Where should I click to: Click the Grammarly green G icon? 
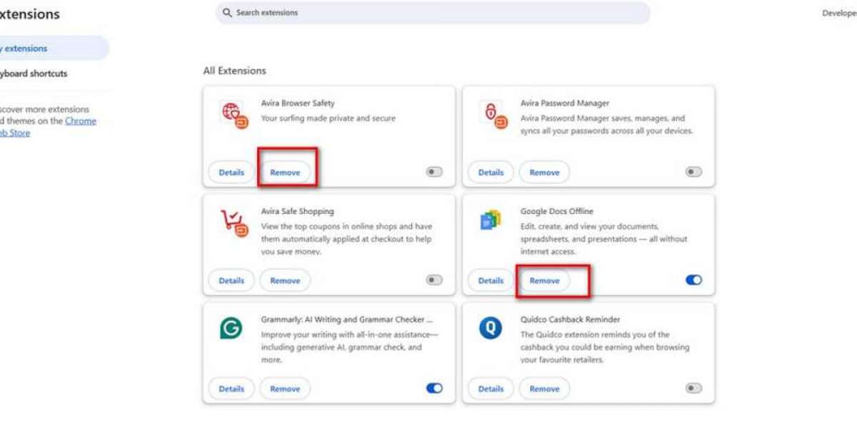click(x=231, y=328)
